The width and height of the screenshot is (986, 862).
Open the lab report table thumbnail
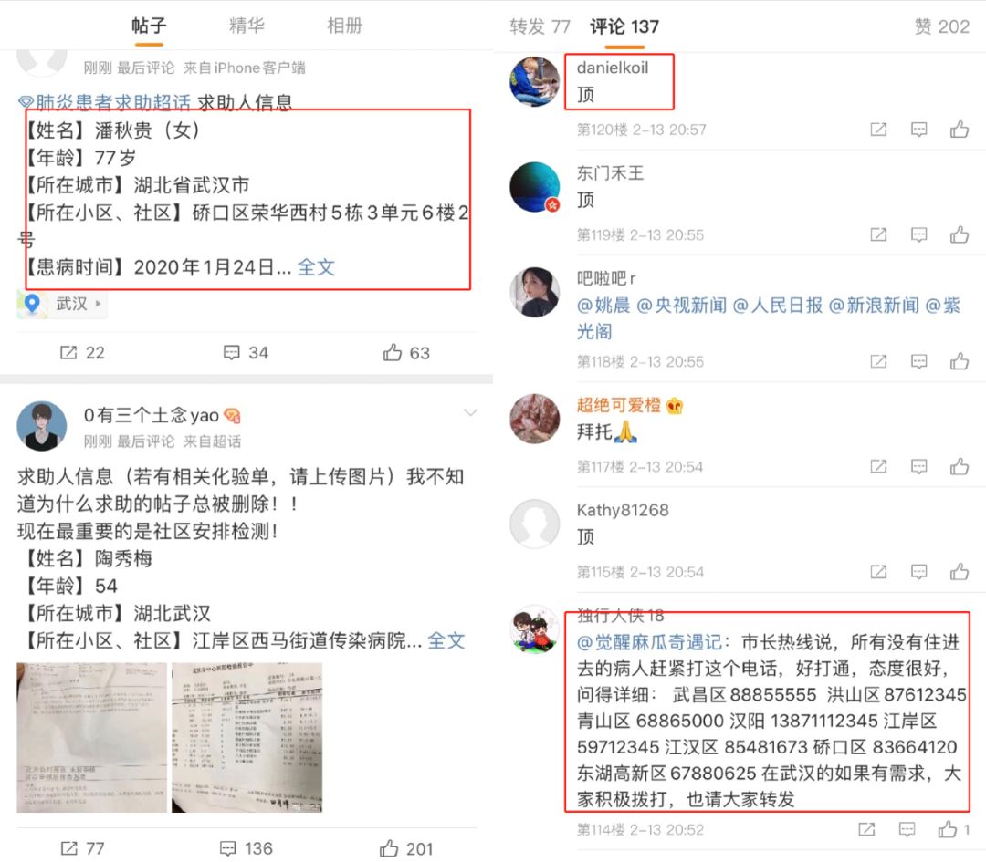(x=246, y=738)
